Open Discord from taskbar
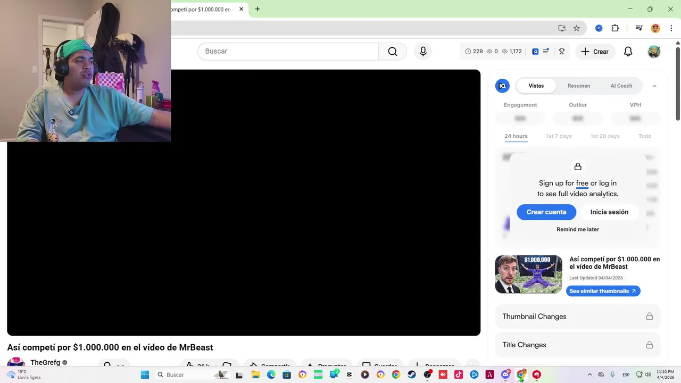This screenshot has width=681, height=383. tap(505, 374)
